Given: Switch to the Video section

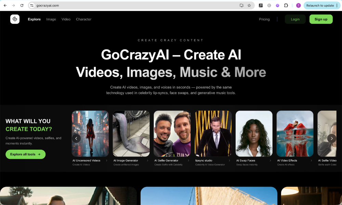Looking at the screenshot, I should (66, 19).
